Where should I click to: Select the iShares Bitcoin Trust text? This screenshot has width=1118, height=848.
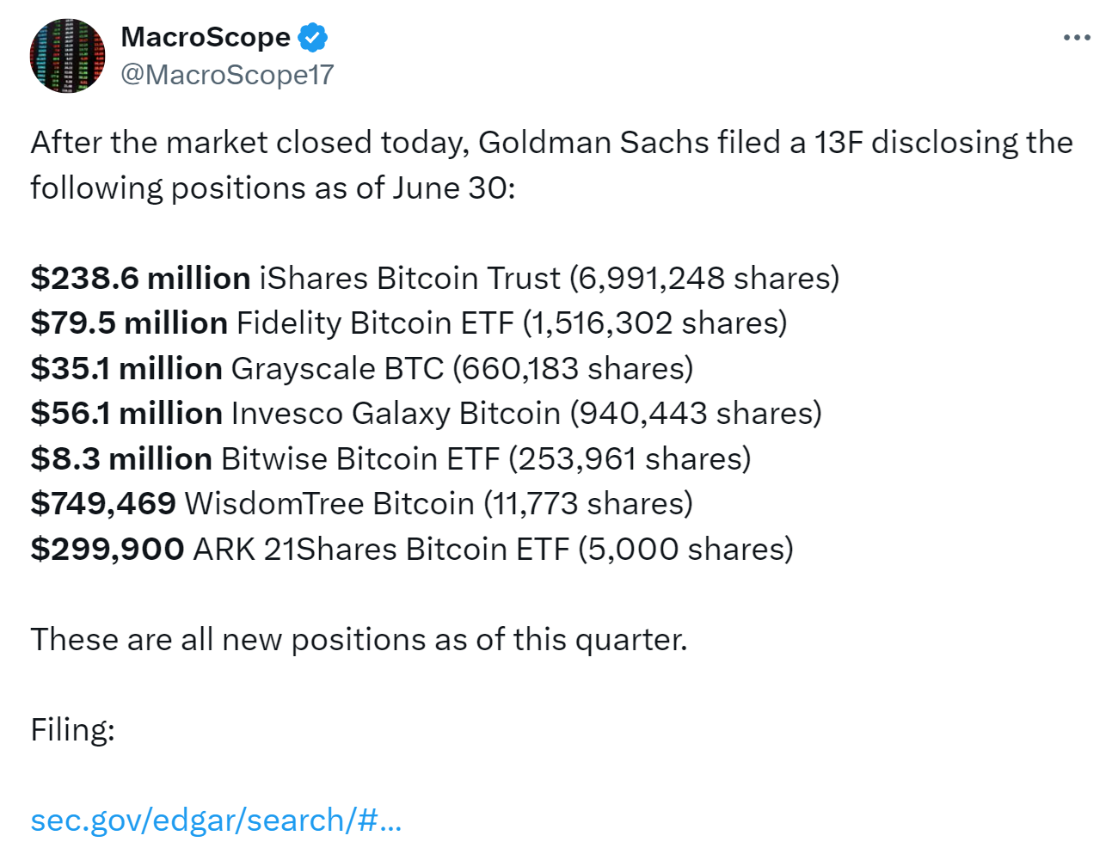pyautogui.click(x=409, y=278)
